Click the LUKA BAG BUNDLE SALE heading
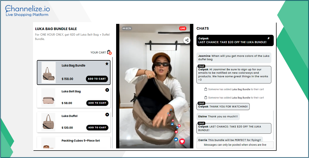The height and width of the screenshot is (158, 309). 56,29
